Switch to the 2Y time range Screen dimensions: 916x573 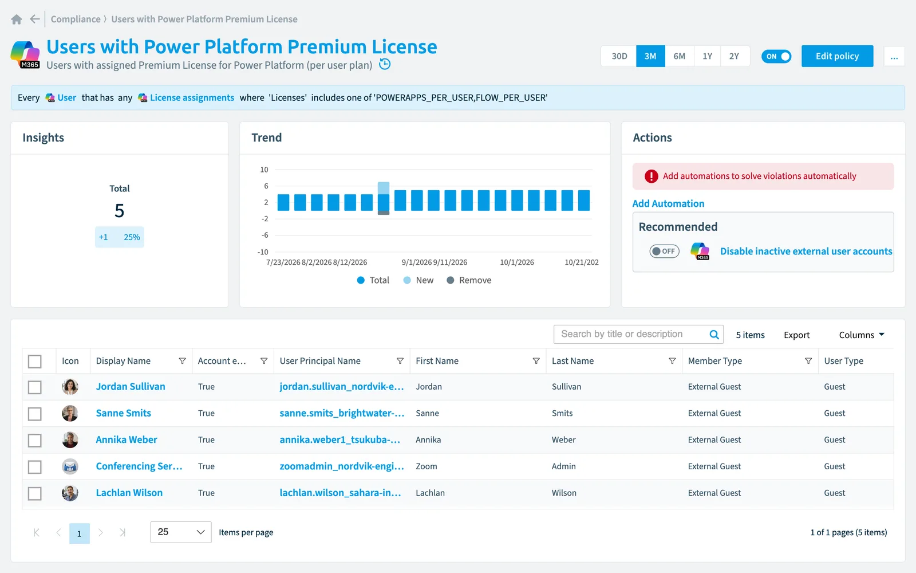point(735,56)
